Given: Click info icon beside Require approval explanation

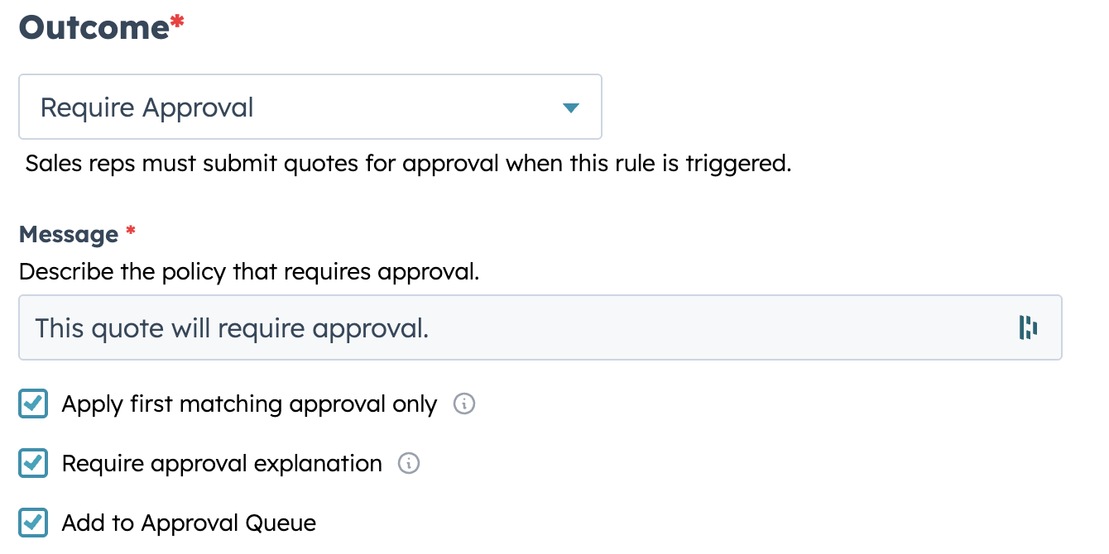Looking at the screenshot, I should [409, 464].
